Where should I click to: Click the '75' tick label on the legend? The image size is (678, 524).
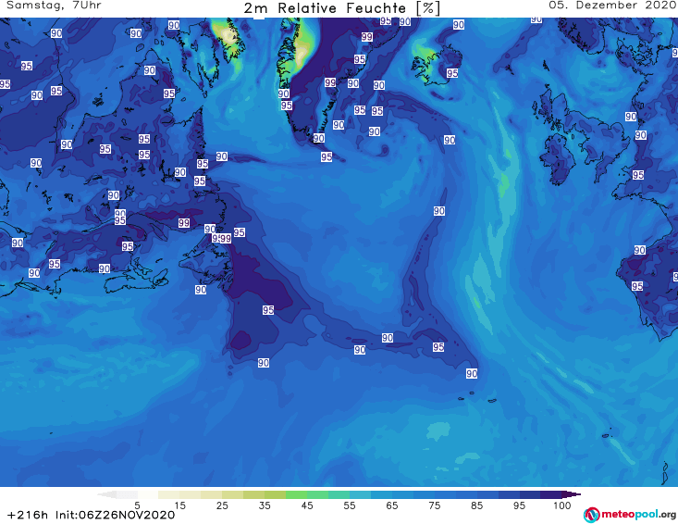(x=435, y=505)
